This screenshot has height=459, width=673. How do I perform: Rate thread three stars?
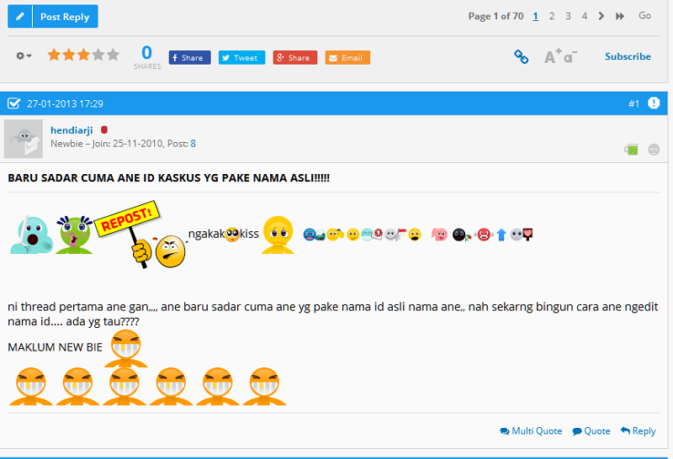(x=83, y=55)
